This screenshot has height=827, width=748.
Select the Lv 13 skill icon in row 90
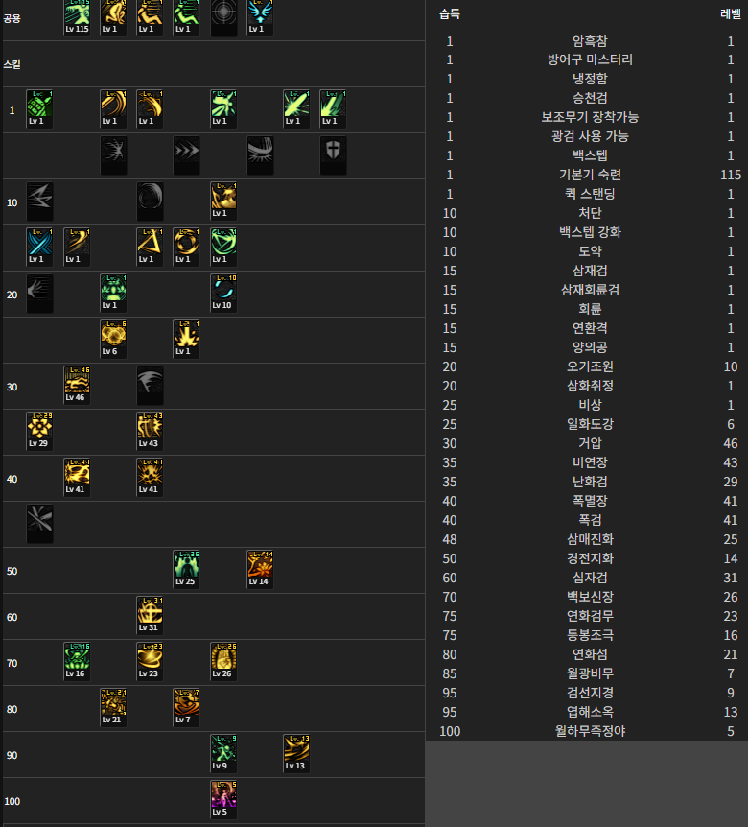(x=296, y=754)
